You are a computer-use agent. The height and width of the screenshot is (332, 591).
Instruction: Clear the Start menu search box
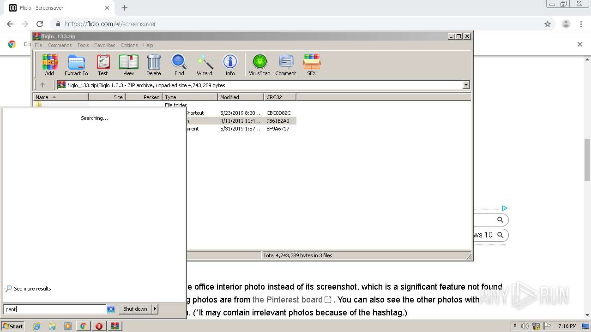tap(111, 309)
